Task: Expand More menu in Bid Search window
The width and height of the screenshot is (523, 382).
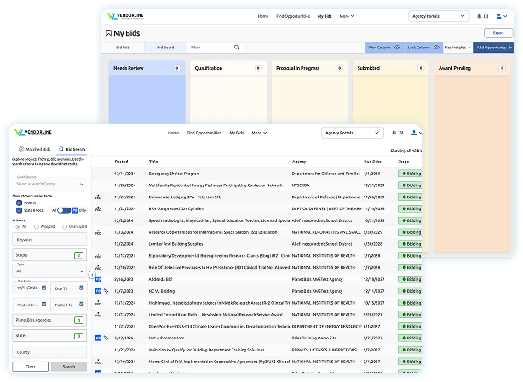Action: coord(259,133)
